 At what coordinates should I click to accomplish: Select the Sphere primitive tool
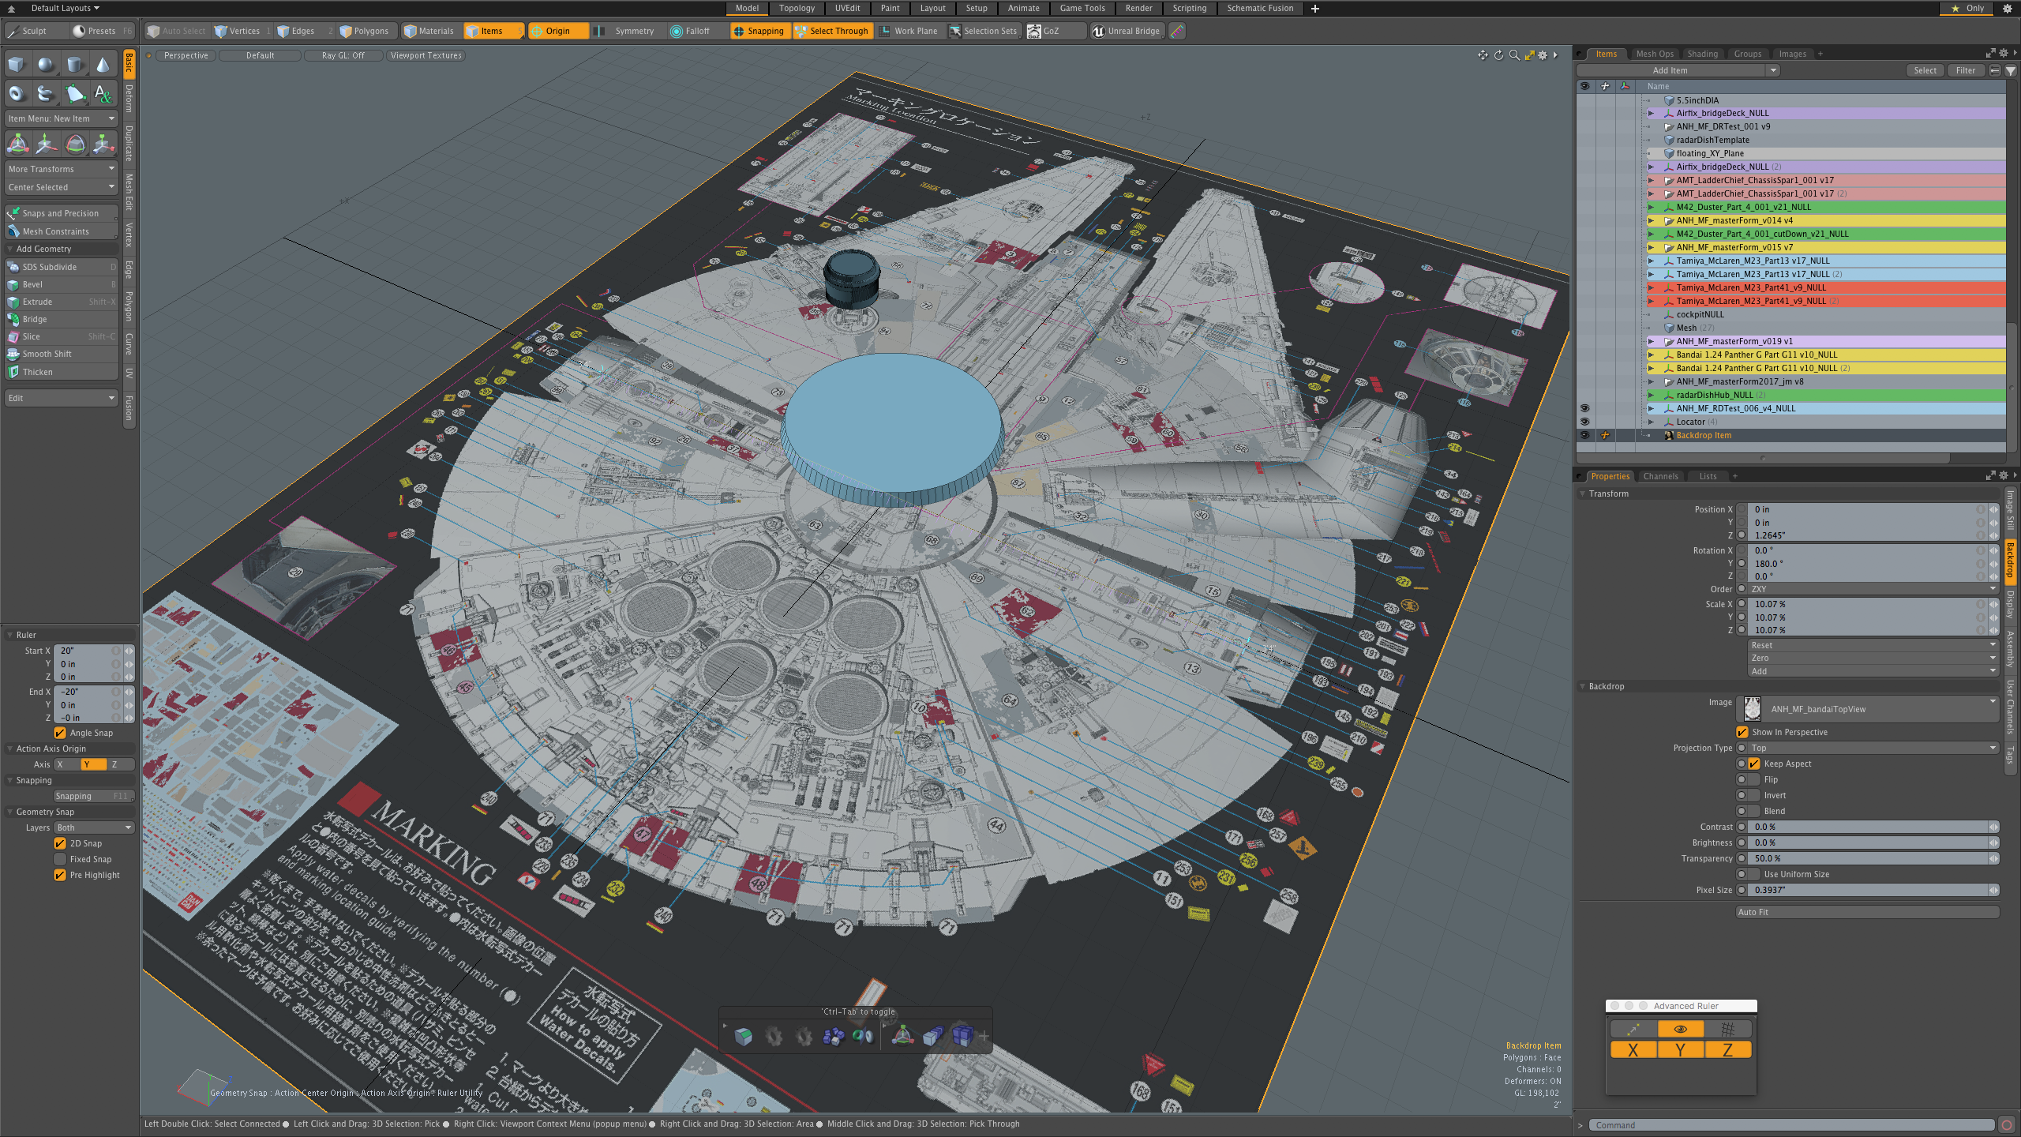46,65
